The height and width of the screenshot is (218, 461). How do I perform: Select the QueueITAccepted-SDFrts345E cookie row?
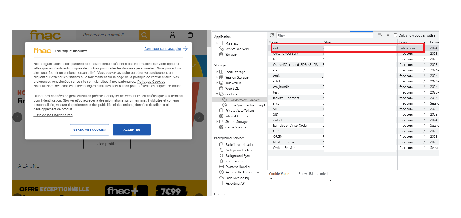point(353,65)
